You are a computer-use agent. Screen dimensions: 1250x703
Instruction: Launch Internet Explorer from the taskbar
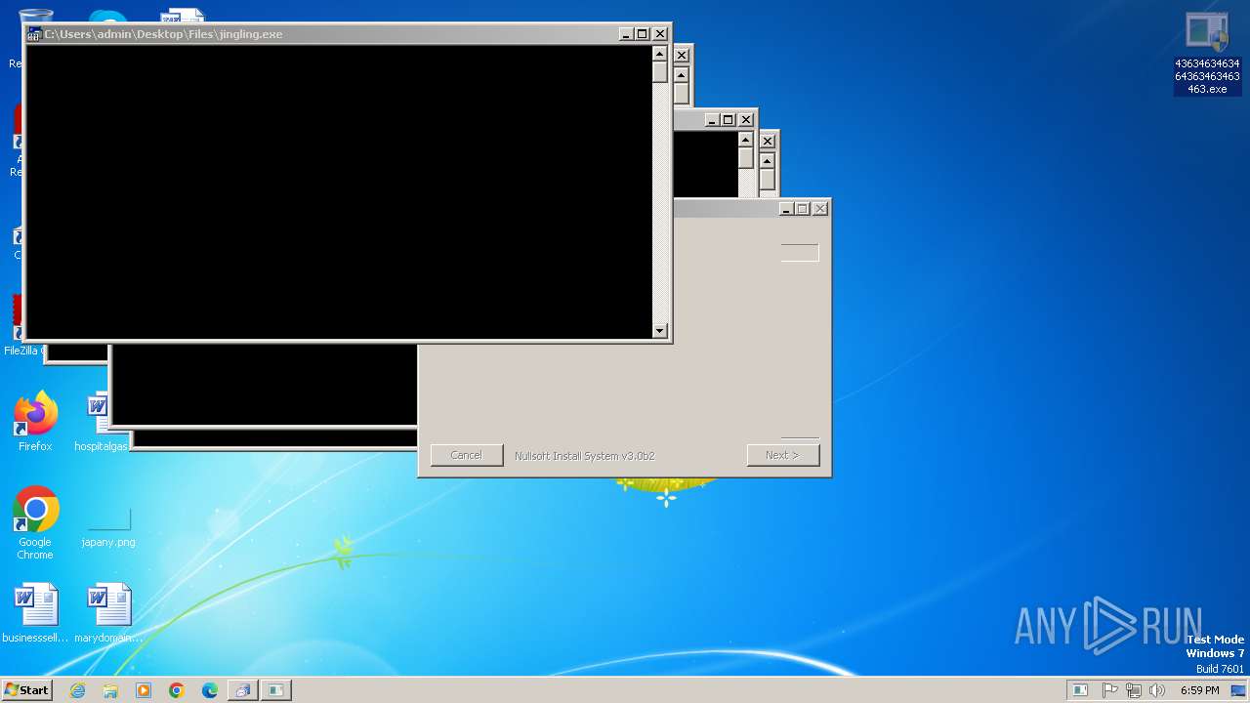coord(77,690)
